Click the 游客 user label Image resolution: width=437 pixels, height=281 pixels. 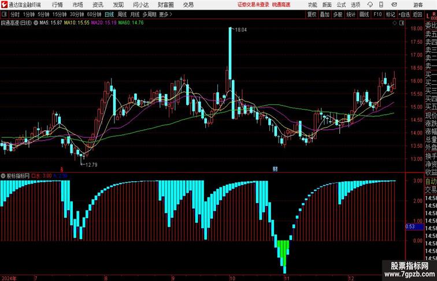[x=418, y=5]
